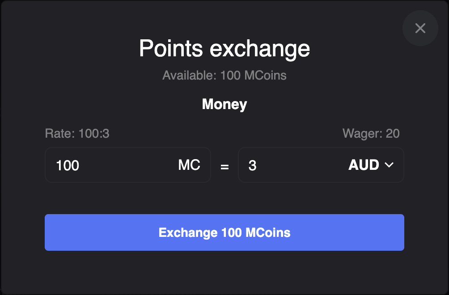Expand the chevron arrow beside AUD

[x=389, y=165]
